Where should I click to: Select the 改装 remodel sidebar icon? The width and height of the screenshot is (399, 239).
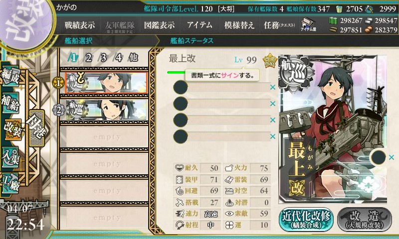[x=12, y=130]
